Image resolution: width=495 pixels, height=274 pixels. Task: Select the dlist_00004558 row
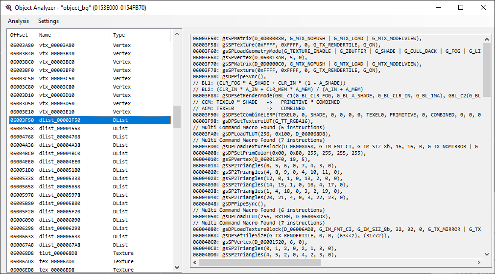coord(60,128)
